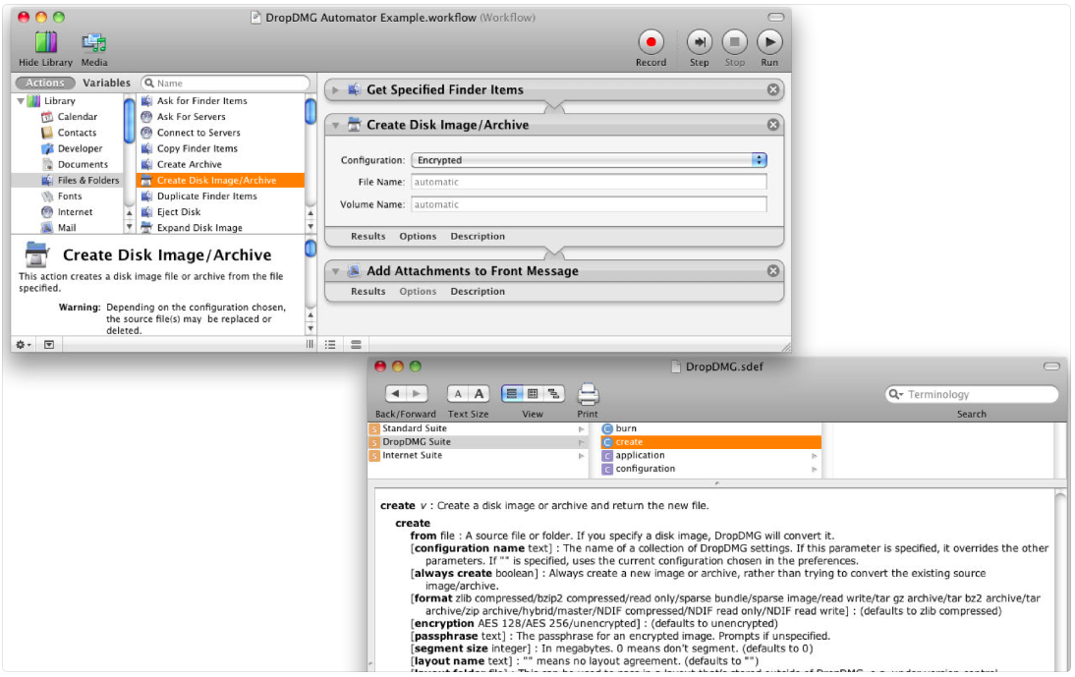1075x677 pixels.
Task: Switch dictionary view to list mode
Action: click(x=511, y=393)
